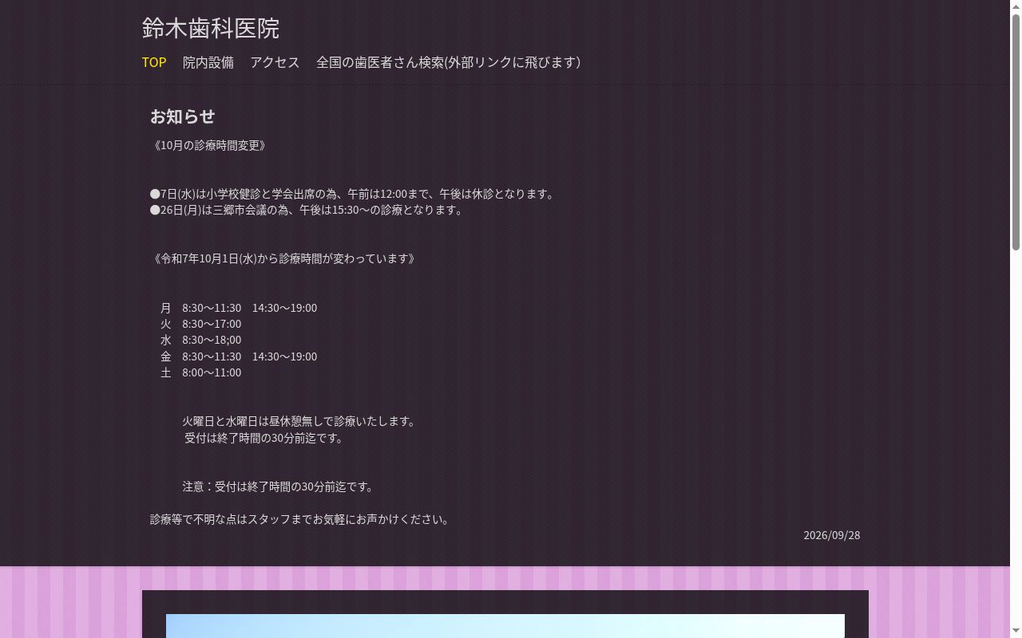The image size is (1022, 638).
Task: Open 全国の歯医者さん検索 external link
Action: pyautogui.click(x=448, y=62)
